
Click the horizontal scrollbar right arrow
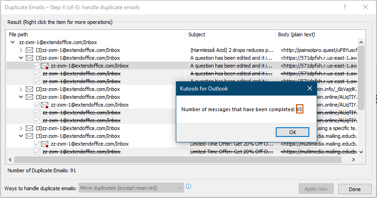point(353,159)
